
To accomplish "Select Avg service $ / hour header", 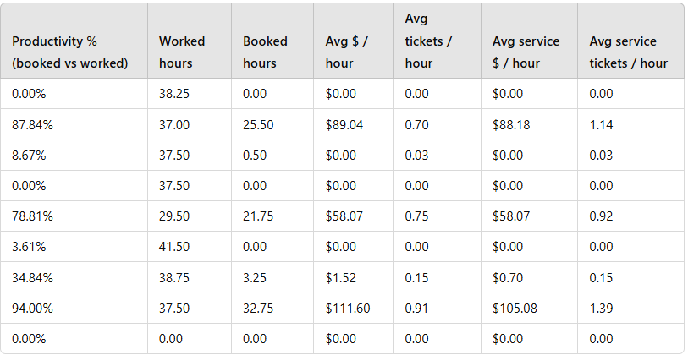I will pos(529,41).
